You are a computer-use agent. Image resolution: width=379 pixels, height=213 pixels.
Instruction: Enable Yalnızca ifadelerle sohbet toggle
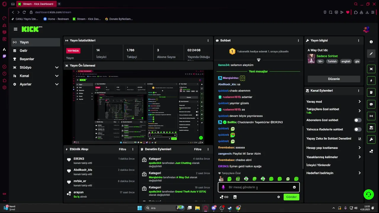358,129
